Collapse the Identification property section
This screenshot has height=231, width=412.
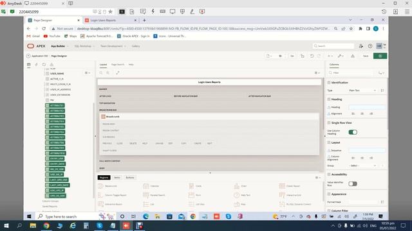tap(329, 83)
